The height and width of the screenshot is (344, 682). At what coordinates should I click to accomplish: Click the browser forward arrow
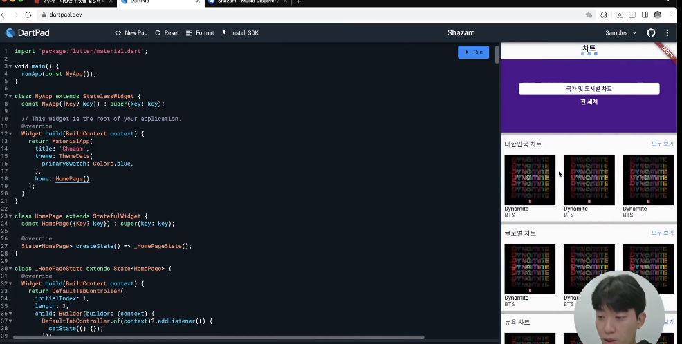point(16,15)
